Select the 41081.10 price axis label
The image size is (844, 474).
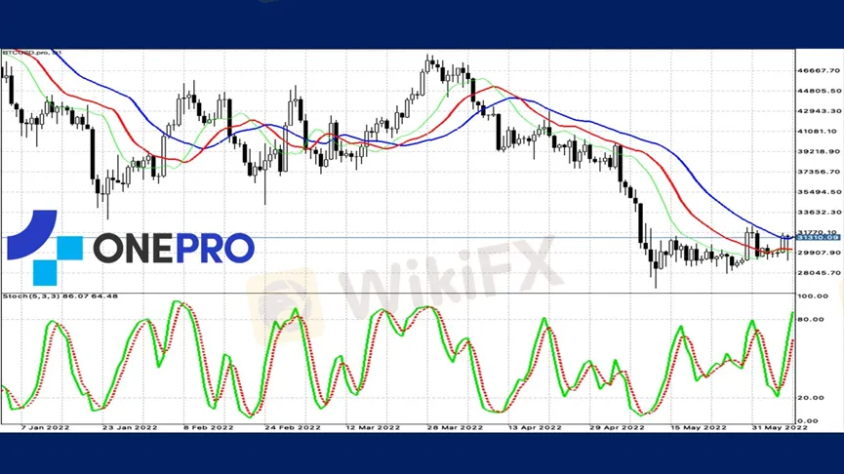coord(819,132)
